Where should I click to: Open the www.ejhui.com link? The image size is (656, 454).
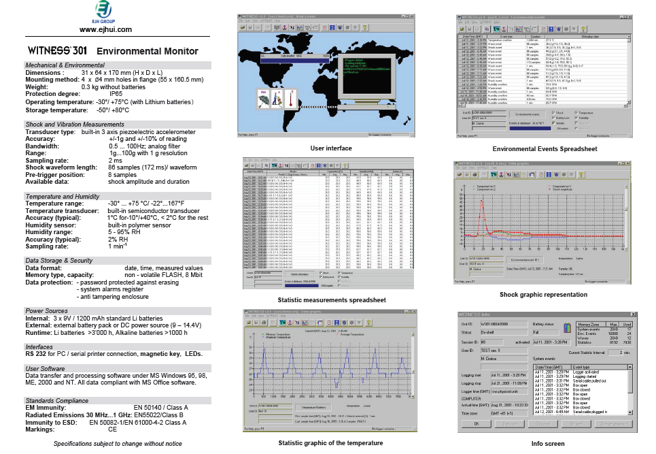coord(105,30)
